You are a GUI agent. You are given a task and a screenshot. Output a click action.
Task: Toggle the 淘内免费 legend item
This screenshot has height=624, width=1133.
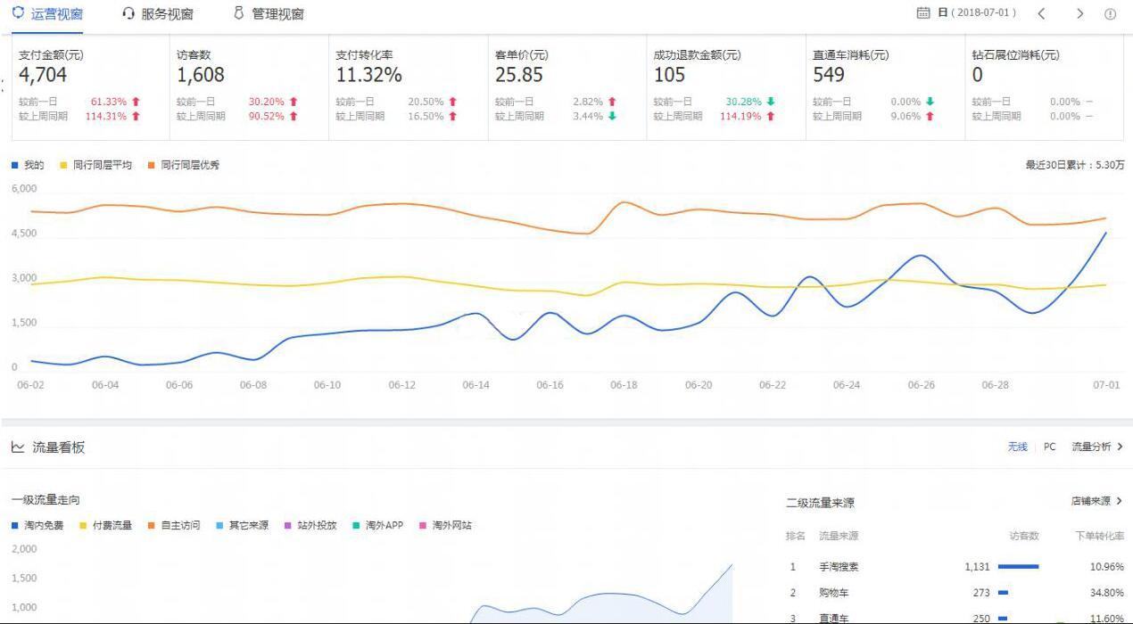pyautogui.click(x=37, y=525)
